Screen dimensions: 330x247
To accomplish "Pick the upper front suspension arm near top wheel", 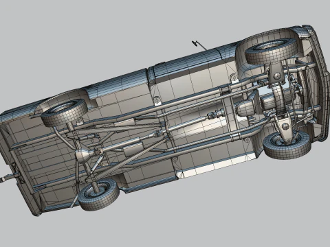I will click(277, 73).
